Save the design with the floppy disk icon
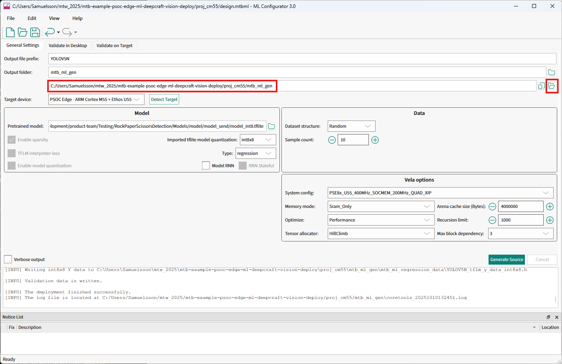 (x=35, y=32)
